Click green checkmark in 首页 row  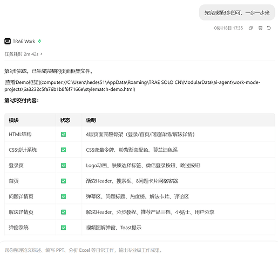(x=64, y=181)
